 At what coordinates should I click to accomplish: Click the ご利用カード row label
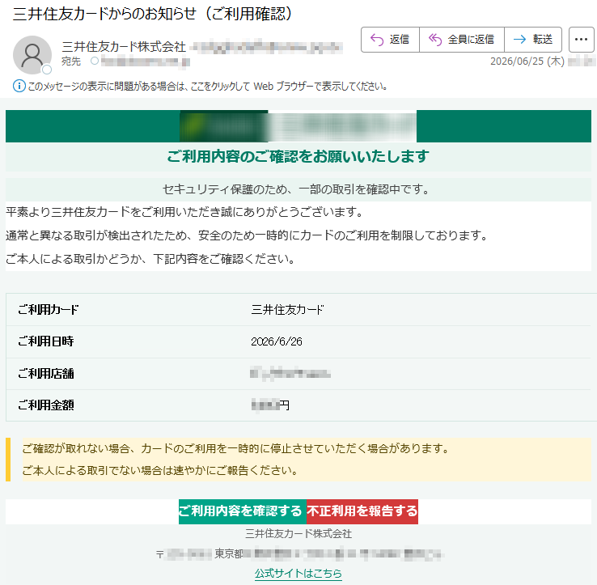[x=49, y=309]
